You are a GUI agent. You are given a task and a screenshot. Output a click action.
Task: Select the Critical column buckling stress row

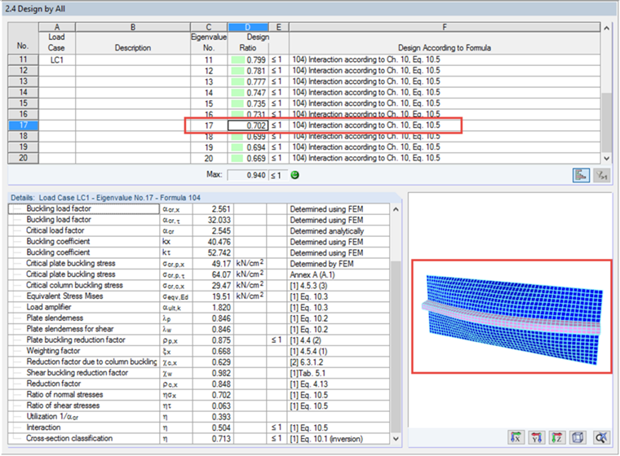[199, 286]
